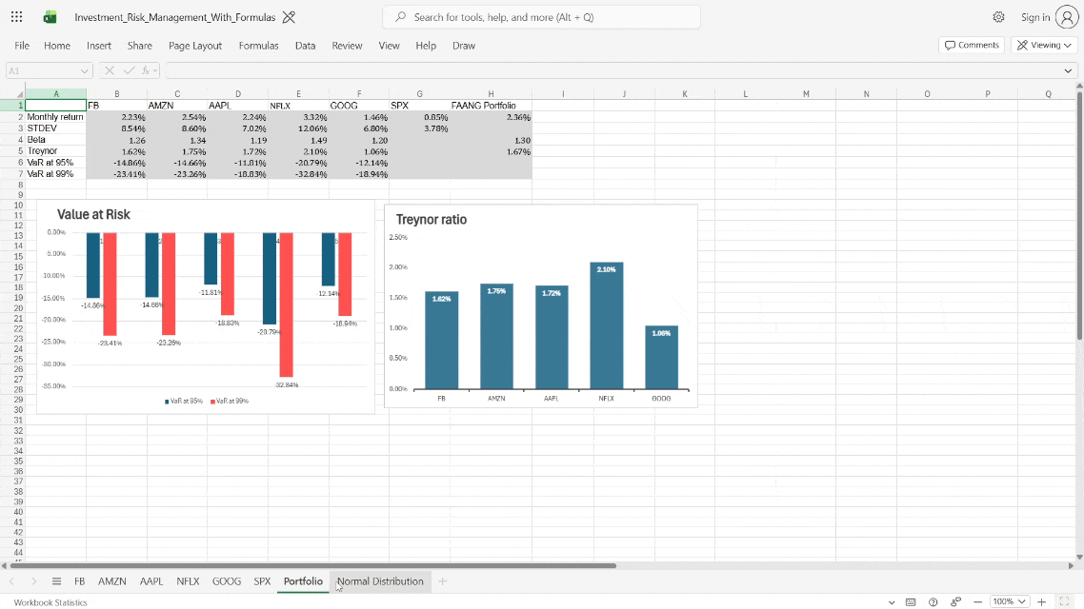Select column H header

(491, 94)
